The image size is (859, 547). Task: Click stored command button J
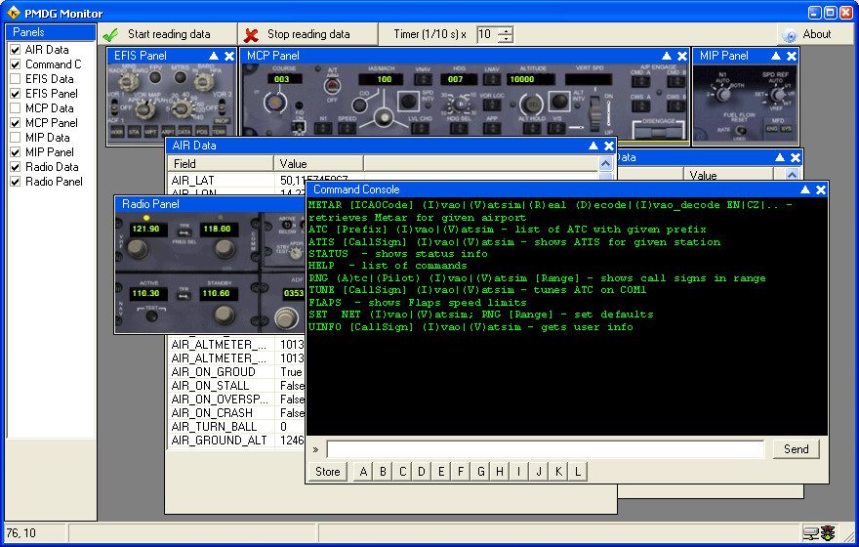point(539,472)
